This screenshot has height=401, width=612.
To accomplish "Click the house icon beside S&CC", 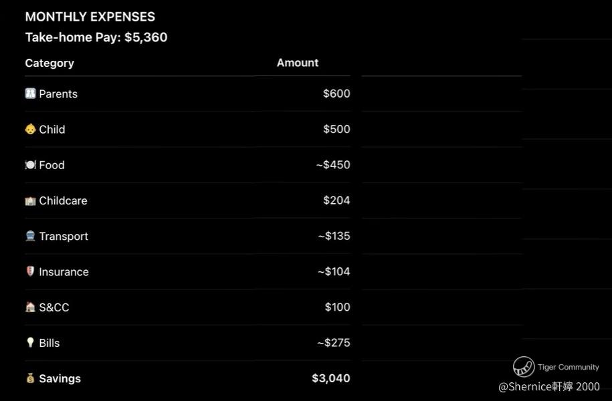I will (31, 307).
